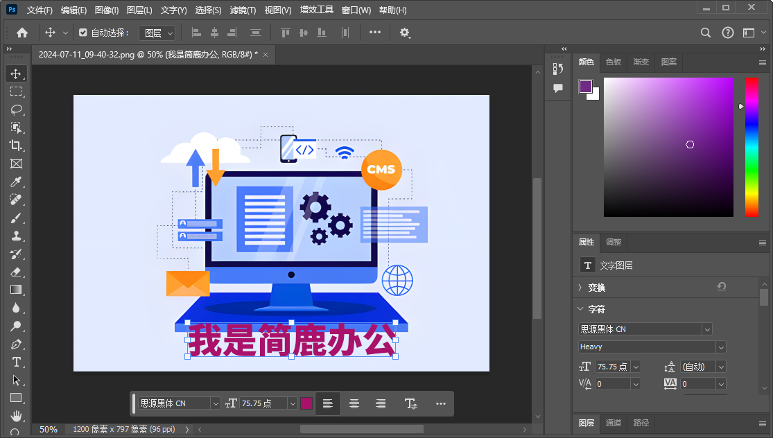The height and width of the screenshot is (438, 773).
Task: Switch to the 渐变 tab
Action: tap(641, 62)
